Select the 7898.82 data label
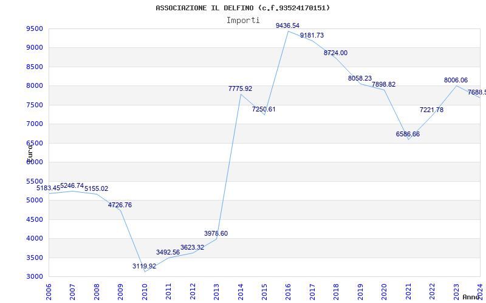This screenshot has width=486, height=303. pyautogui.click(x=384, y=84)
